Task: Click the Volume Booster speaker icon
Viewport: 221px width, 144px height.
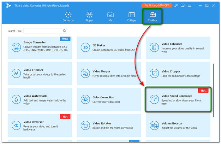Action: 154,125
